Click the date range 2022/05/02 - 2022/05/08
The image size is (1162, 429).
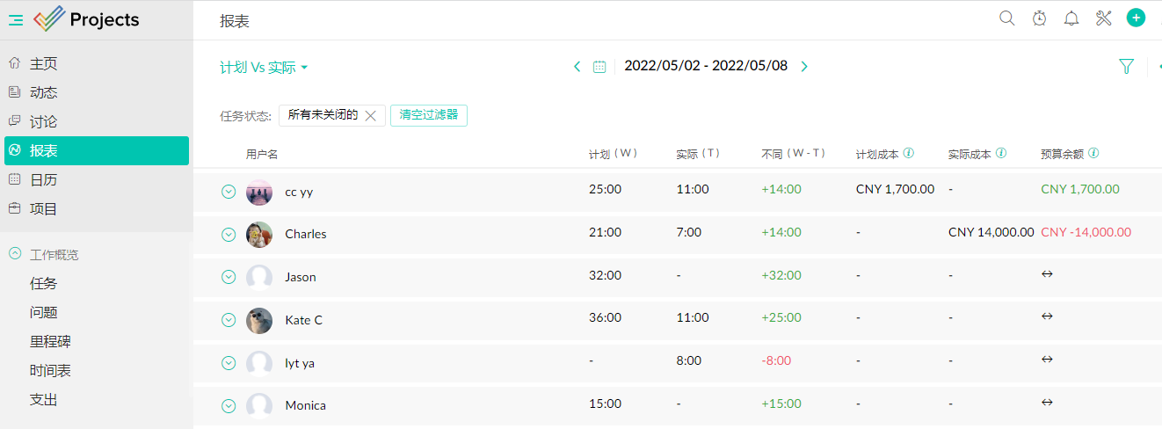tap(706, 66)
